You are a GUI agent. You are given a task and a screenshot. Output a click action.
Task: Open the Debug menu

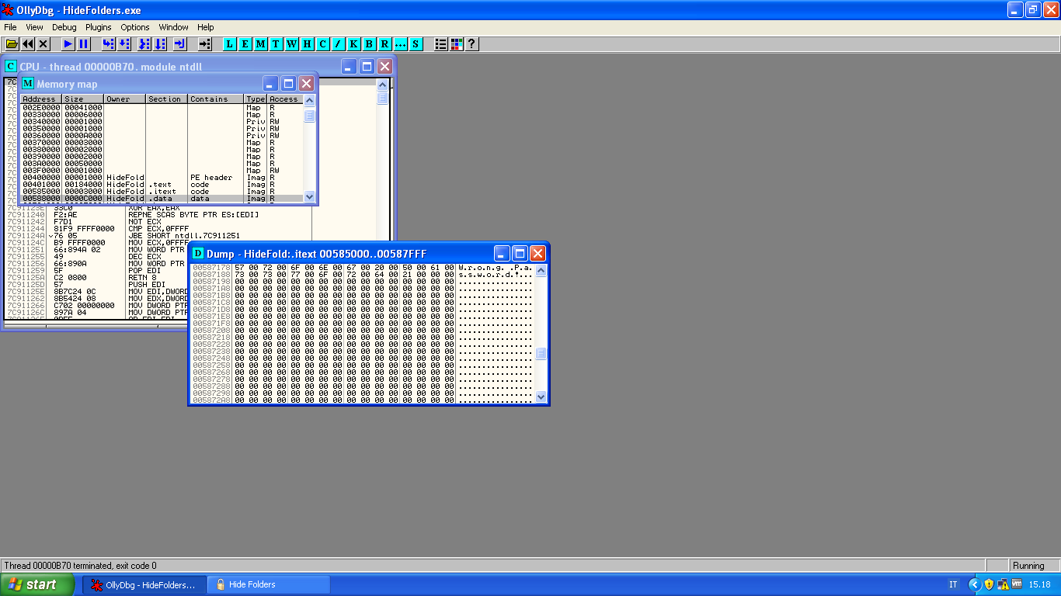tap(64, 27)
